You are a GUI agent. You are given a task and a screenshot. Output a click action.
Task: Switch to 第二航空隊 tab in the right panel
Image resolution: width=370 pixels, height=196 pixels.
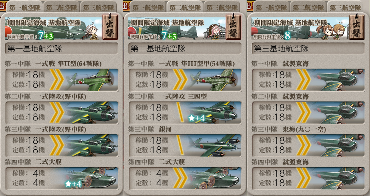(308, 7)
